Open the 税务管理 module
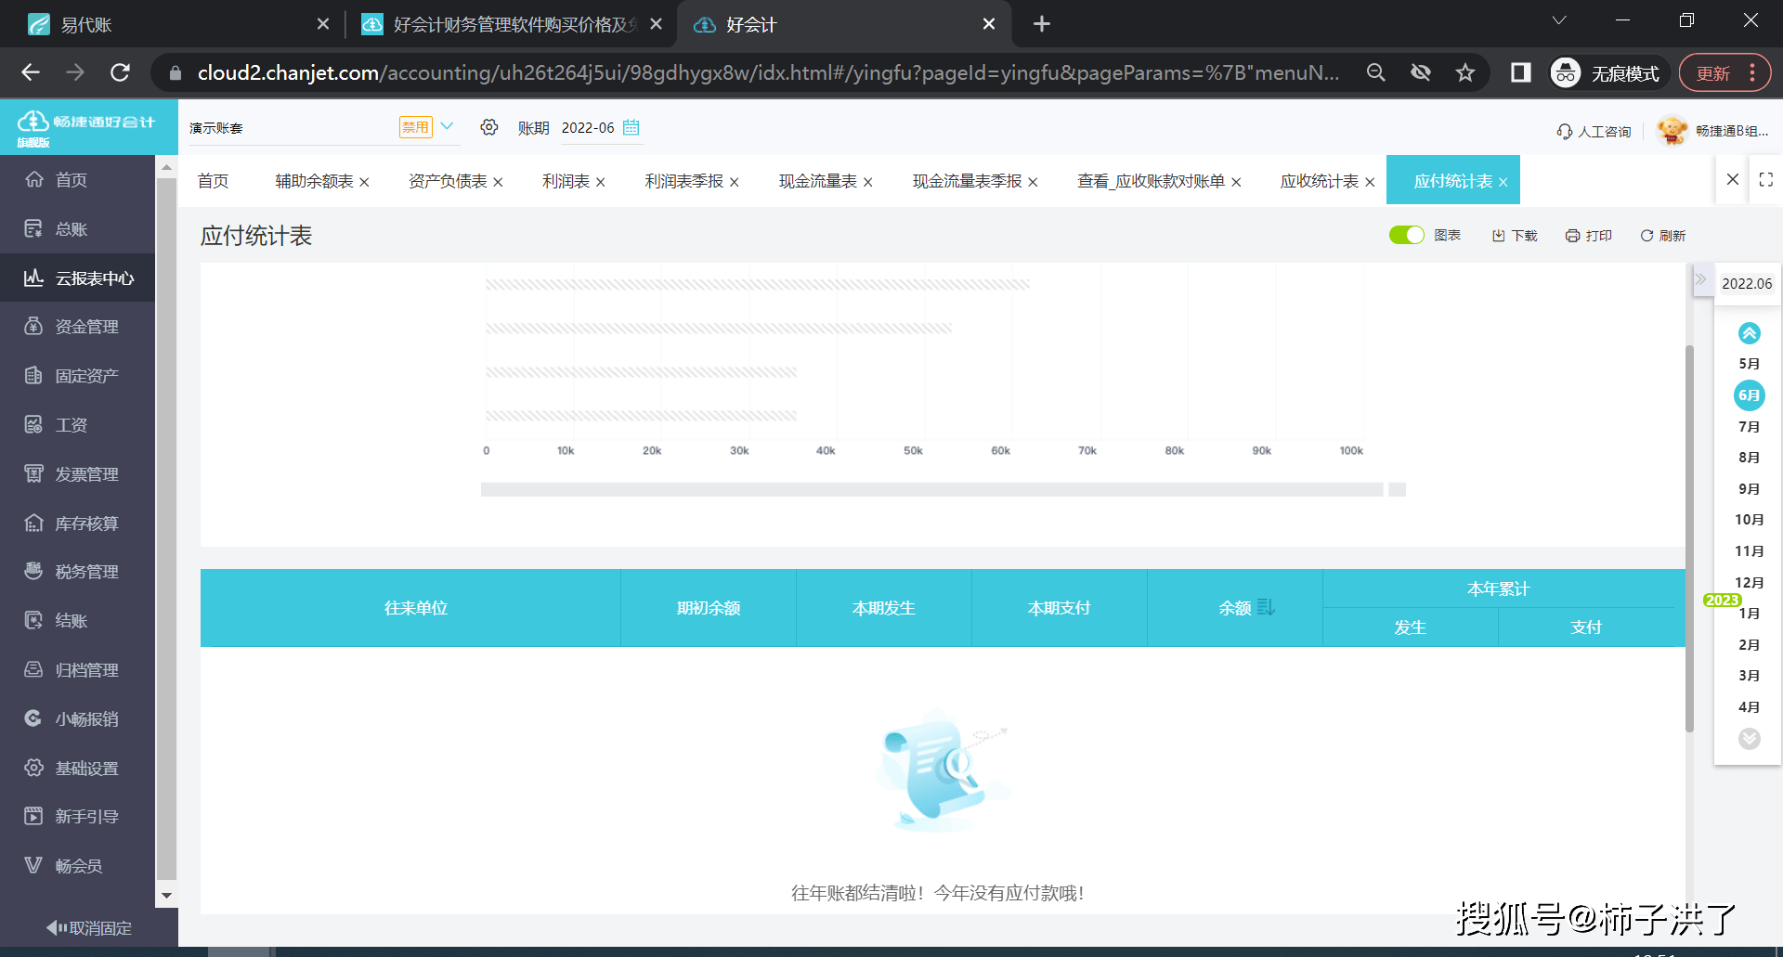Image resolution: width=1783 pixels, height=957 pixels. tap(84, 571)
